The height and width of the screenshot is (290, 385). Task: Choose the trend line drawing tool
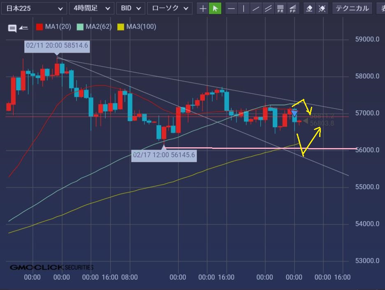256,8
